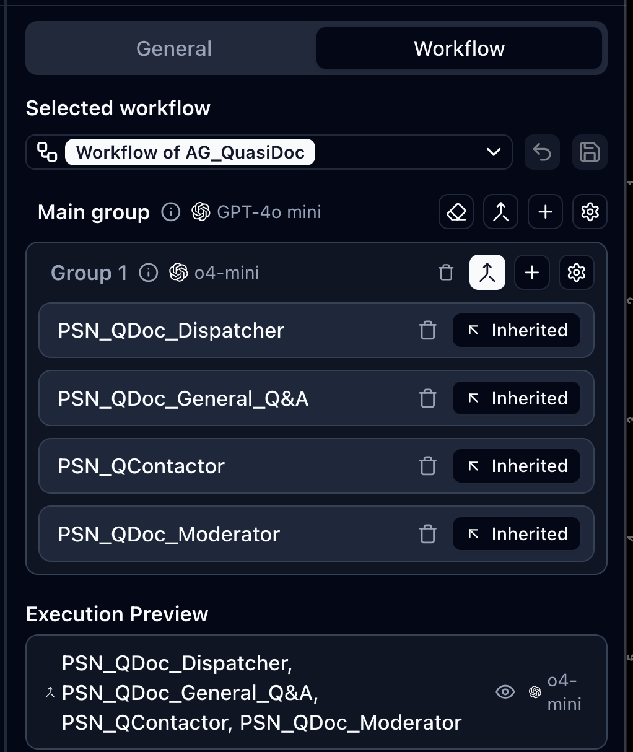Click the save workflow disk icon
The image size is (633, 752).
pos(590,152)
